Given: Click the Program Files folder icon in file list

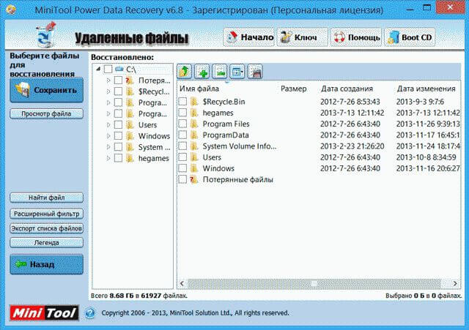Looking at the screenshot, I should point(194,124).
